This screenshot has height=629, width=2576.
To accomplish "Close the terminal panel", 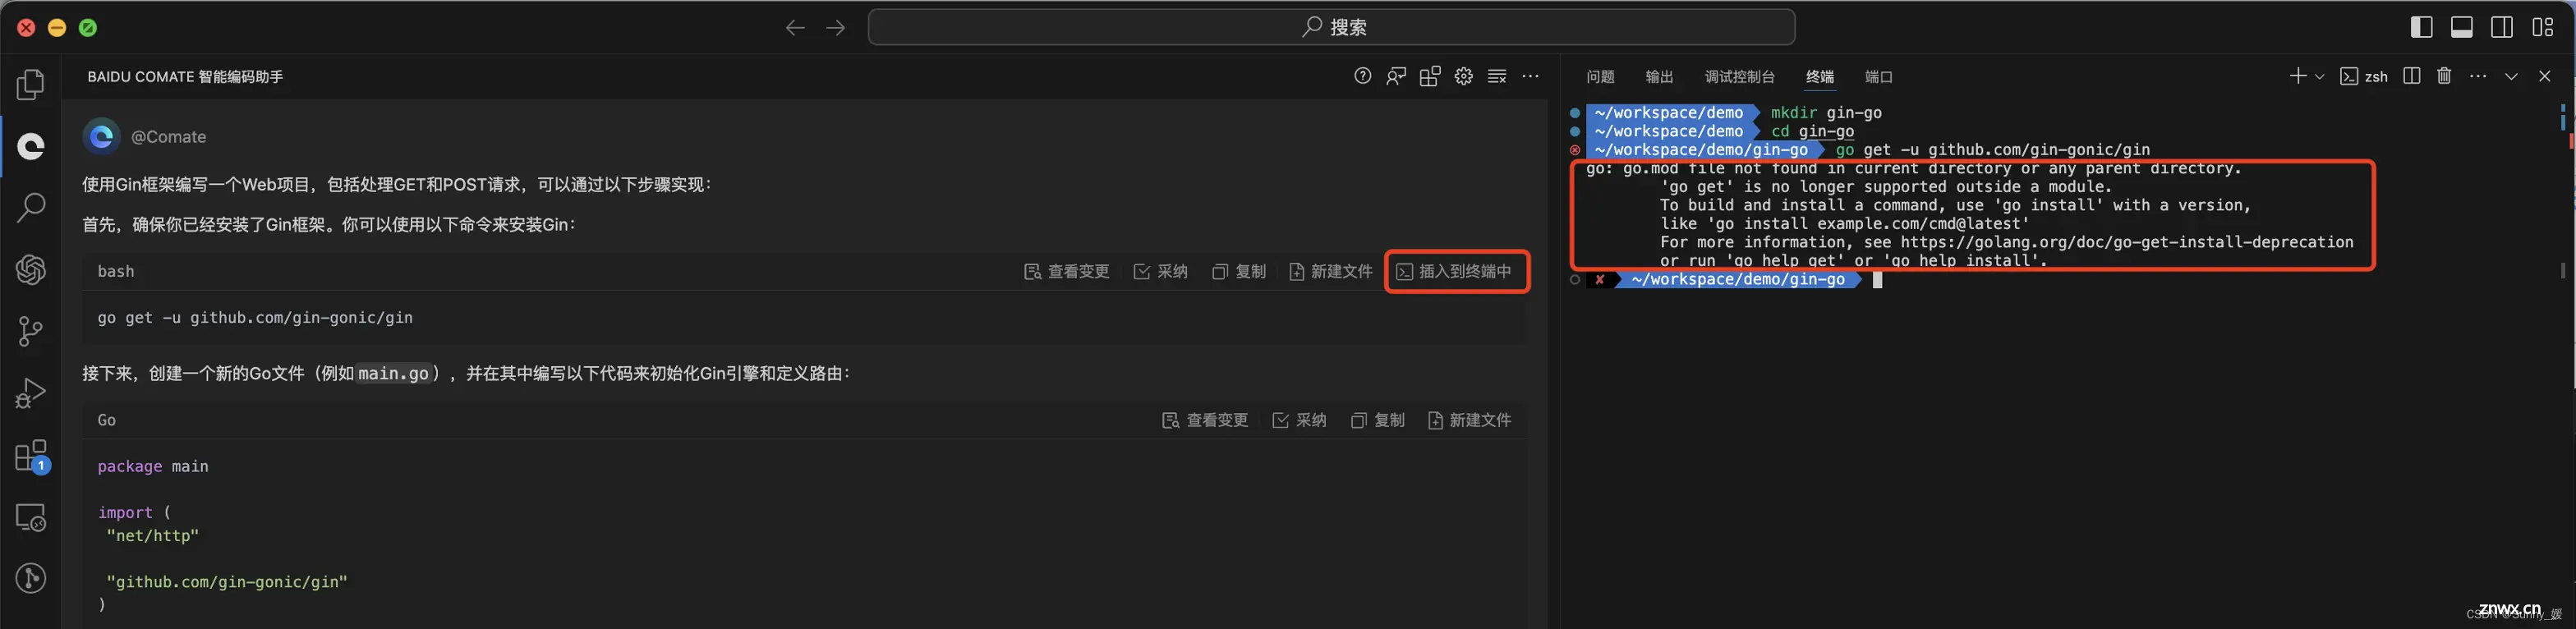I will tap(2545, 76).
